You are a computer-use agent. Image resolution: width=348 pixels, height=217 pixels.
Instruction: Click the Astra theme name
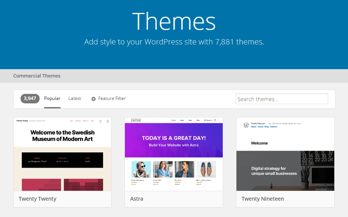pyautogui.click(x=136, y=199)
